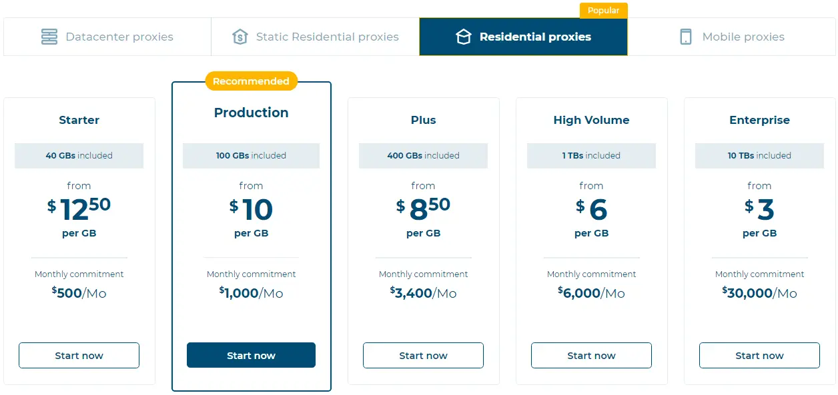838x395 pixels.
Task: Click the 40 GBs included banner
Action: point(79,156)
